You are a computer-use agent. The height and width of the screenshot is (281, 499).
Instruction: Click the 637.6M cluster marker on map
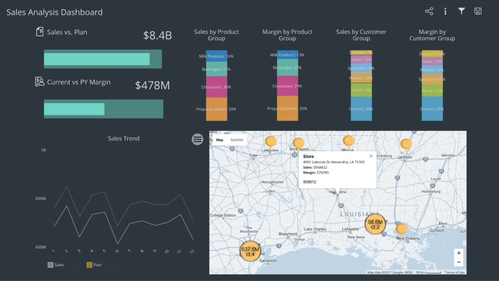[250, 251]
